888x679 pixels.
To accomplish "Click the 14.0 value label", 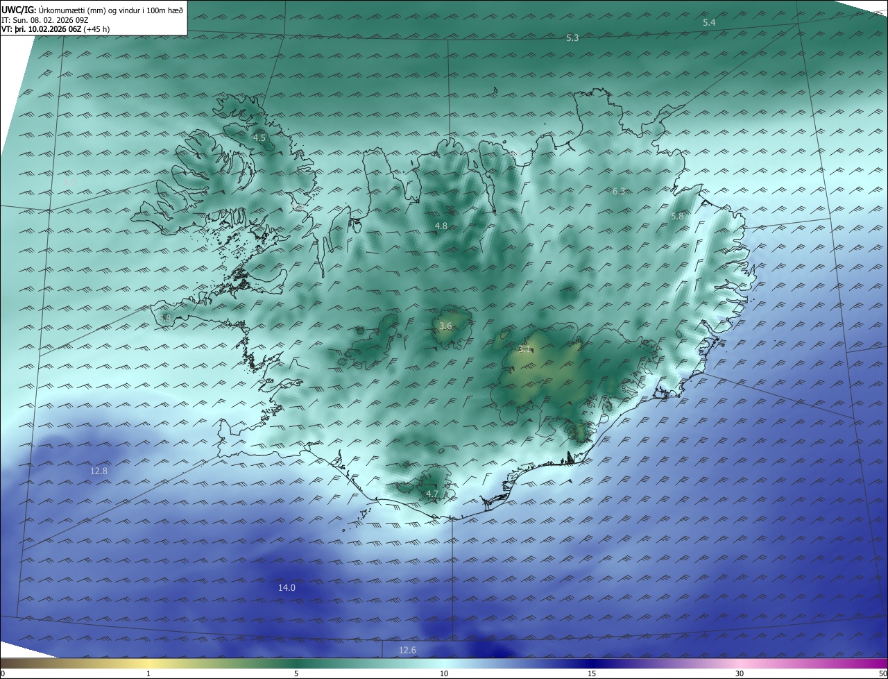I will (287, 587).
